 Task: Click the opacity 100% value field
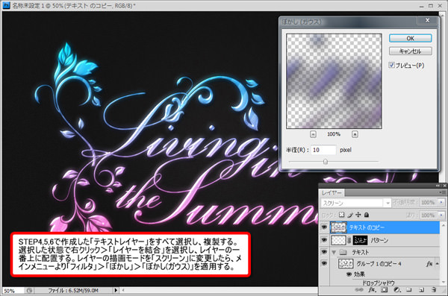pyautogui.click(x=429, y=202)
